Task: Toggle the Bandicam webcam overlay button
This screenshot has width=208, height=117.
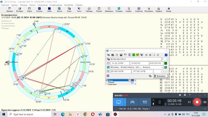Action: (160, 102)
